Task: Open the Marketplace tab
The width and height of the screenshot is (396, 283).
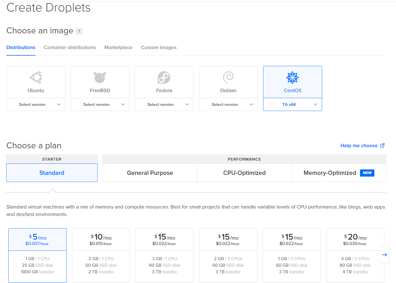Action: (118, 47)
